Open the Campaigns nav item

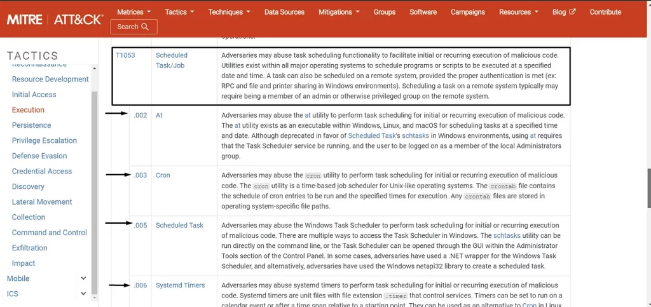point(468,12)
